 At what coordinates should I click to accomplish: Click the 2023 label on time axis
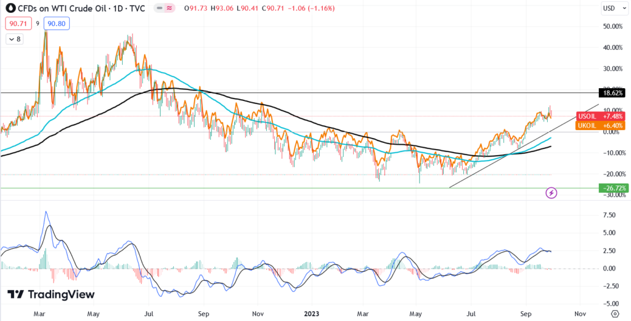(x=312, y=314)
